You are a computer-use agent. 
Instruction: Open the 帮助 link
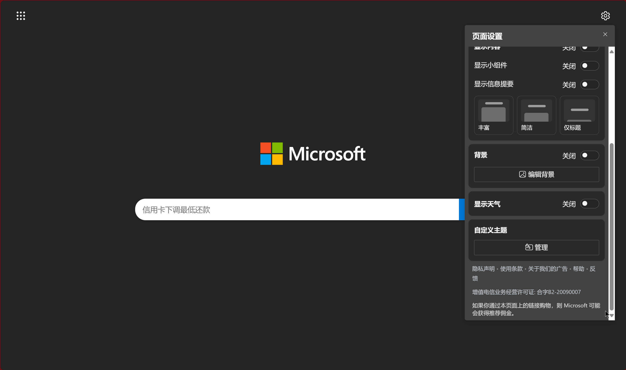(578, 269)
